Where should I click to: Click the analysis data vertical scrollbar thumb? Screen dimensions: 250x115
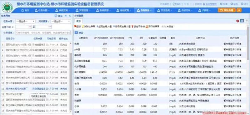(248, 43)
